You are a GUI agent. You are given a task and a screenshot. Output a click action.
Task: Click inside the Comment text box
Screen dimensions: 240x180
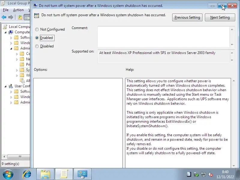[x=163, y=37]
